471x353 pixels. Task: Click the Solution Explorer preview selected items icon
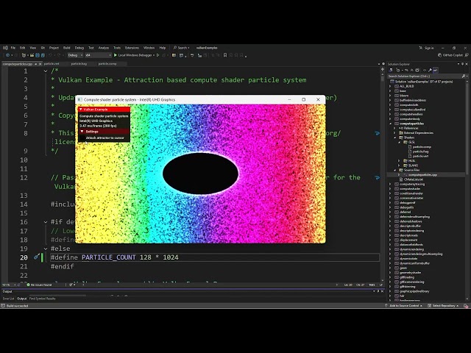435,71
